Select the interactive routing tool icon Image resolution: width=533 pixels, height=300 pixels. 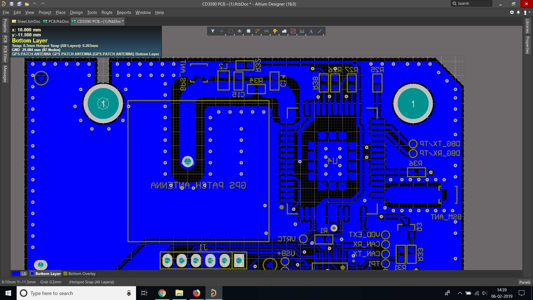tap(257, 31)
